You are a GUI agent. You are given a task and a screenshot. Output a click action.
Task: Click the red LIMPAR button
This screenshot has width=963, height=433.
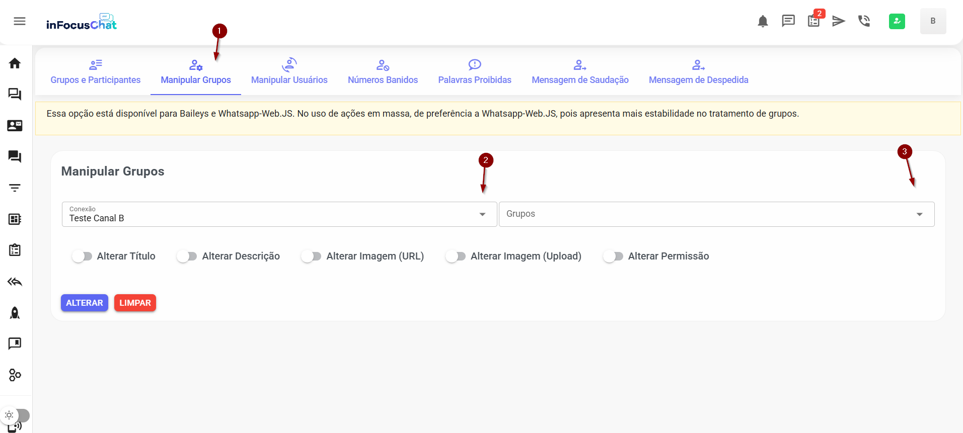[135, 303]
